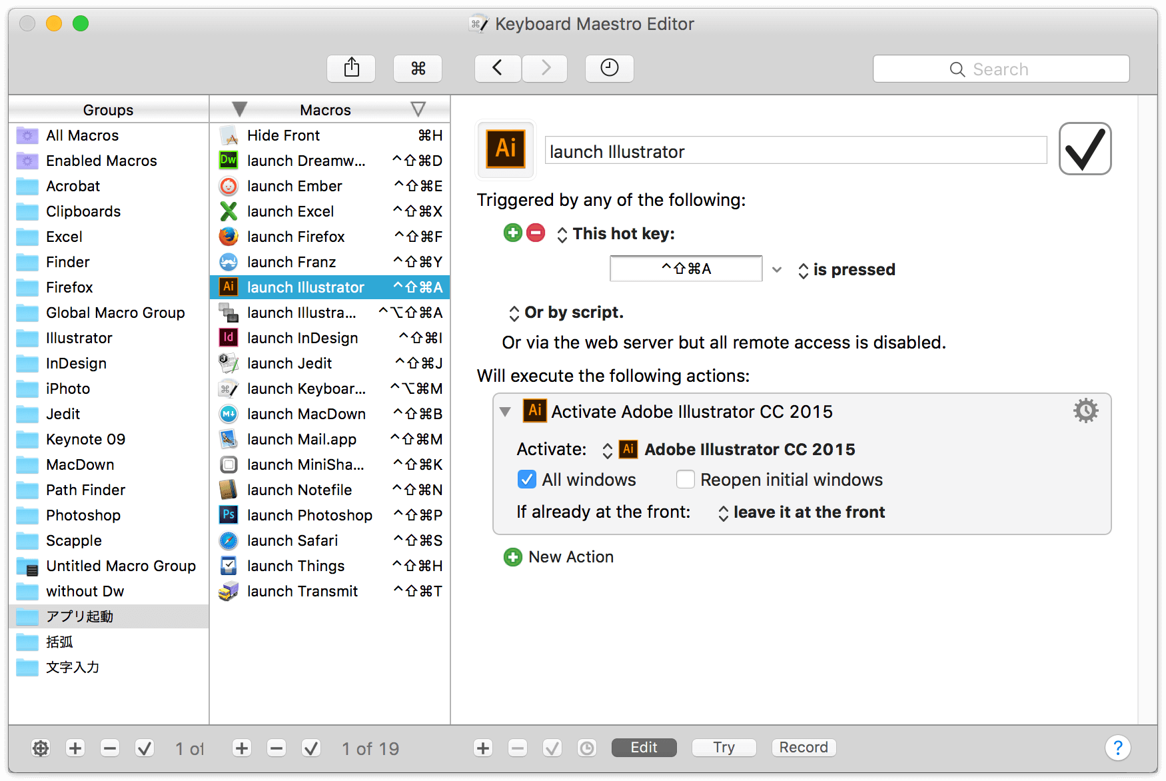Click the Groups column header

[109, 109]
